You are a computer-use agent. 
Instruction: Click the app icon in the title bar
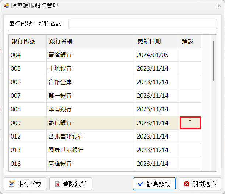[x=6, y=6]
